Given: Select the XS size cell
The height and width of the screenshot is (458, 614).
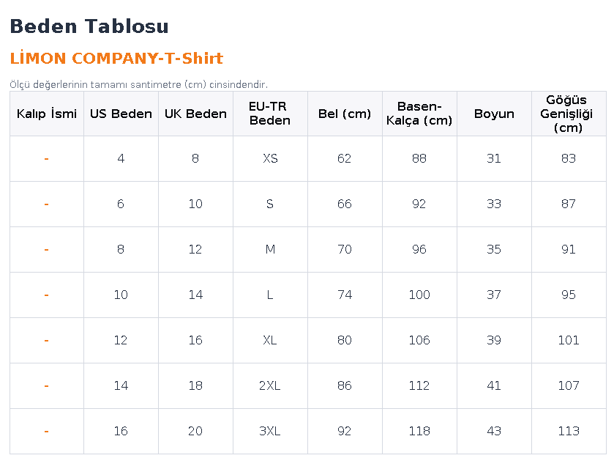Looking at the screenshot, I should [270, 158].
